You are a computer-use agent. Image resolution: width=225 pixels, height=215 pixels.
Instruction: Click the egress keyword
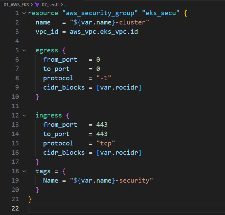point(47,51)
